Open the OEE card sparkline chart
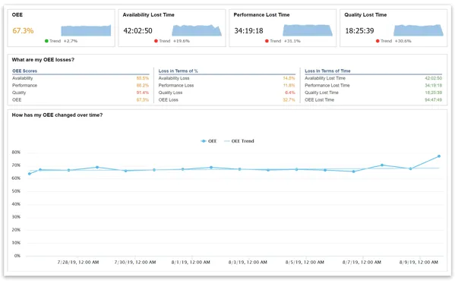Screen dimensions: 455x283 [86, 30]
